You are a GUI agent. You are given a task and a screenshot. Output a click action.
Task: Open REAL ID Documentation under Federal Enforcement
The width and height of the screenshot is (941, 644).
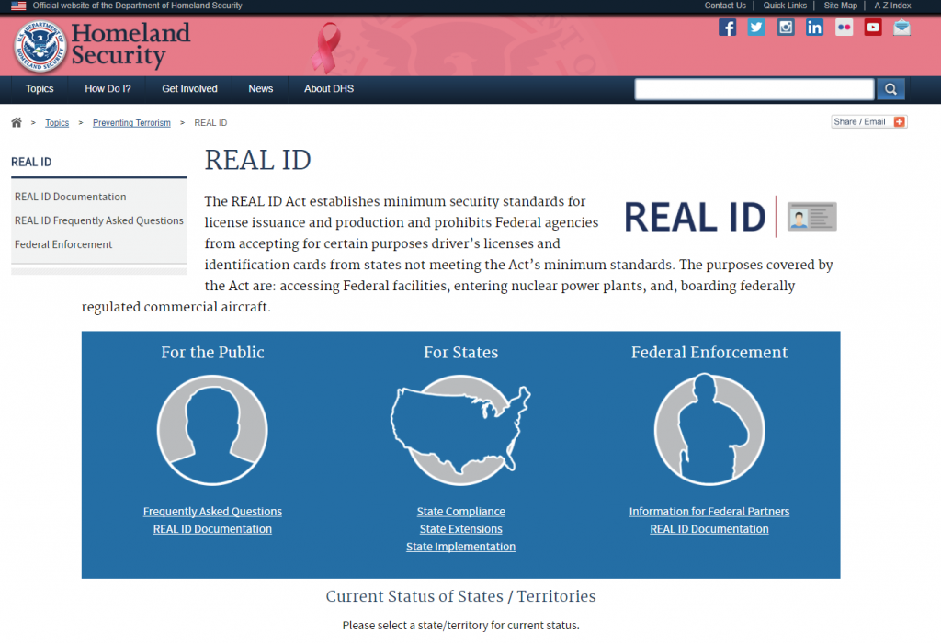709,529
